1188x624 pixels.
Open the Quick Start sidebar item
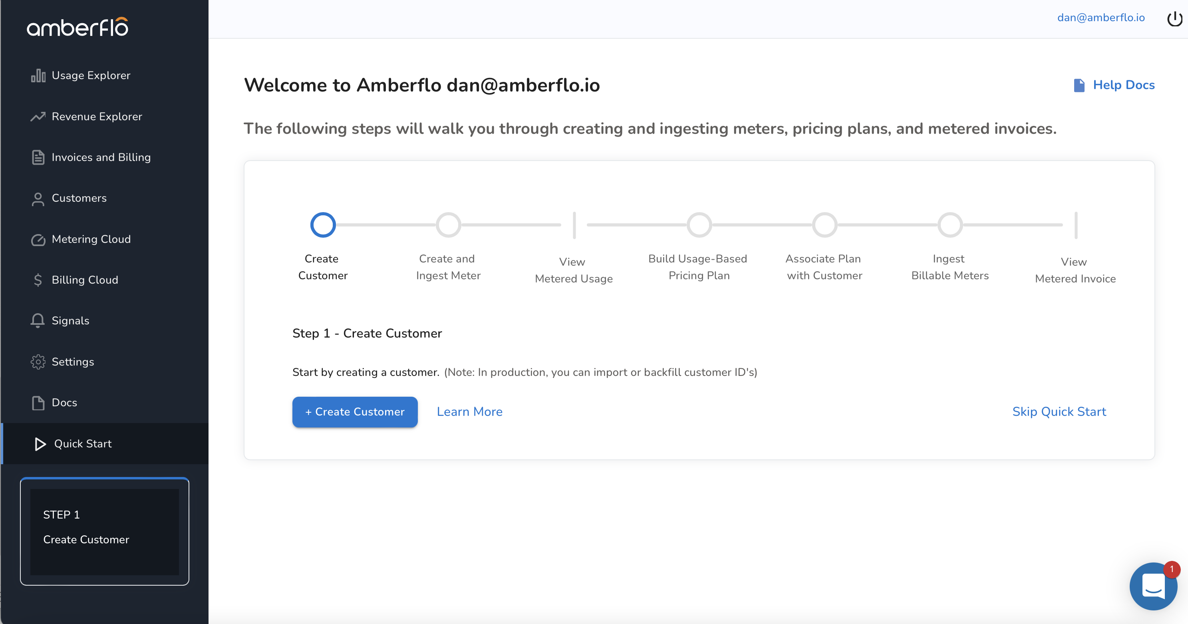click(x=83, y=444)
